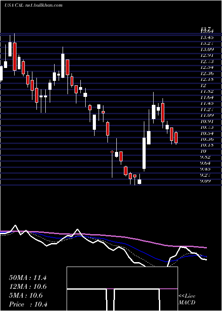Image resolution: width=222 pixels, height=311 pixels.
Task: Click the 13.09 price axis label
Action: click(207, 49)
